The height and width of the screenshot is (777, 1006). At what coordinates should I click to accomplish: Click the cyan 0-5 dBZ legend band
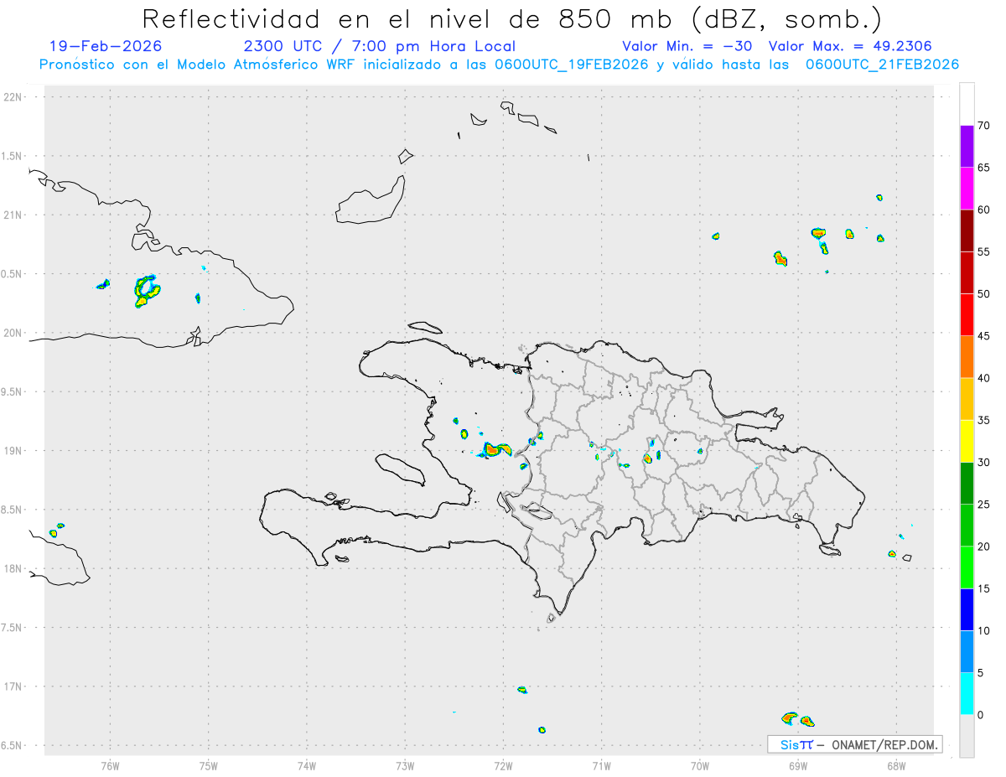[x=967, y=693]
